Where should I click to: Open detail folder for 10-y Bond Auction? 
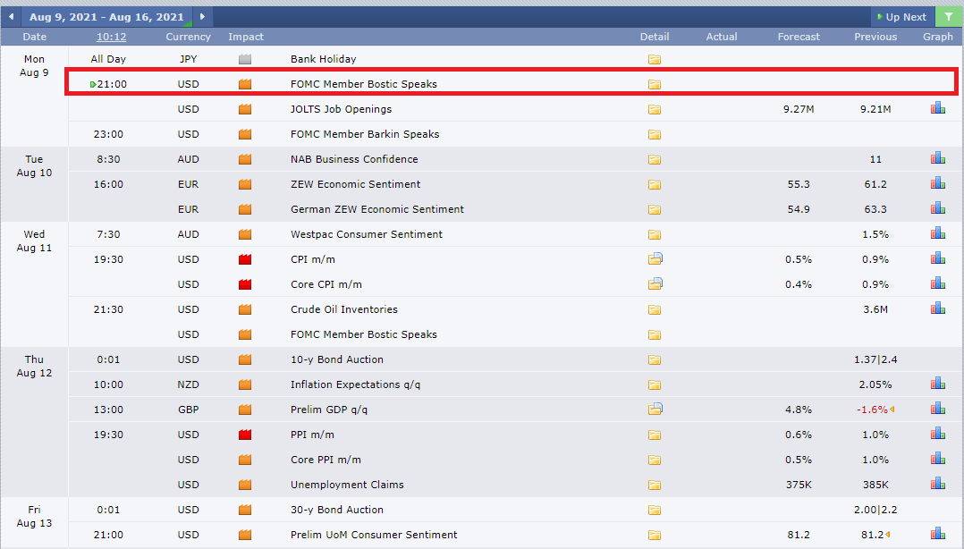click(655, 359)
